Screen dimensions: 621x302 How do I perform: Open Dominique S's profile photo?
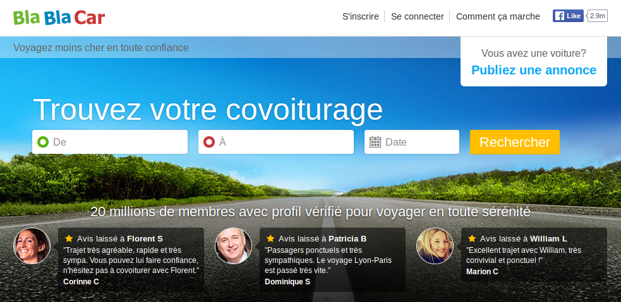tap(233, 246)
